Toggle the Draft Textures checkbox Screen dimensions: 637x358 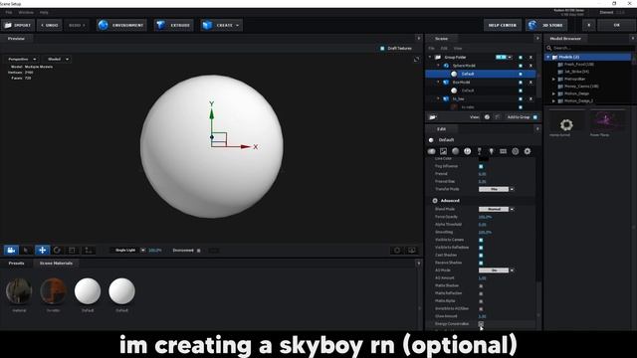pos(382,49)
